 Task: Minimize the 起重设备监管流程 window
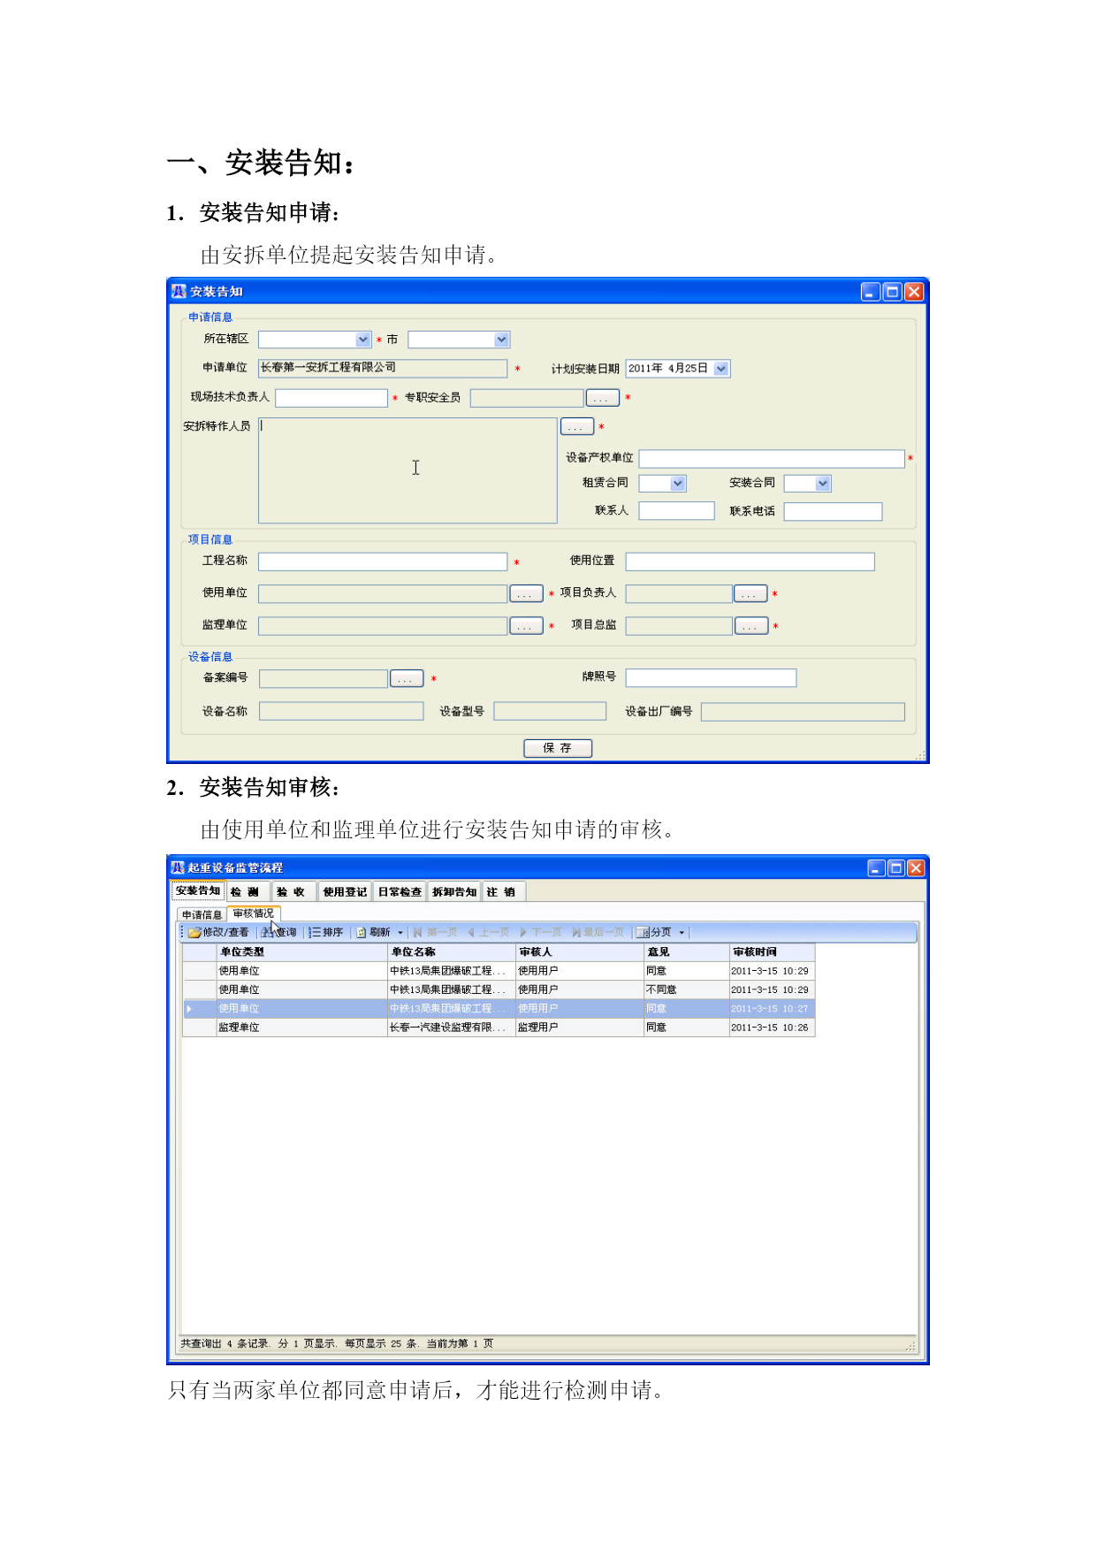876,868
